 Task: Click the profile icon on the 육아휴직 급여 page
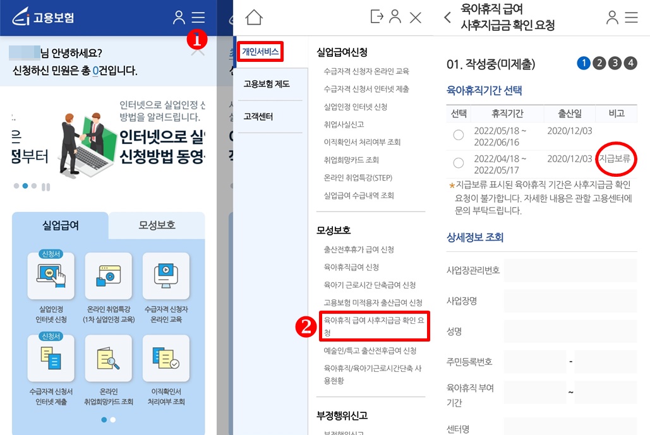(611, 18)
